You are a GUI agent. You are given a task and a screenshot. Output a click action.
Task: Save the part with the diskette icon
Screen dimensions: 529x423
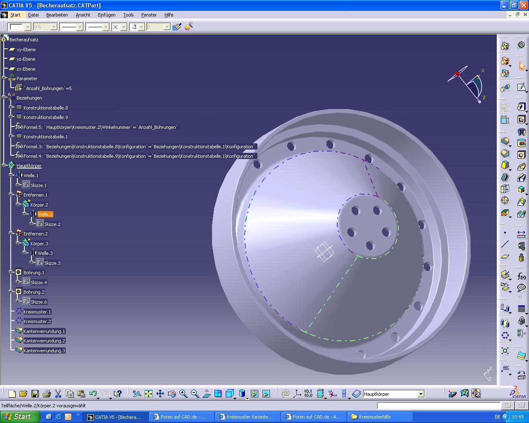(x=35, y=394)
